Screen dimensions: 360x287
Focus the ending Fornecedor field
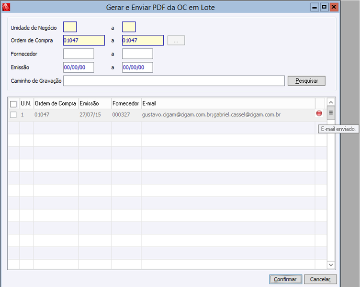137,54
